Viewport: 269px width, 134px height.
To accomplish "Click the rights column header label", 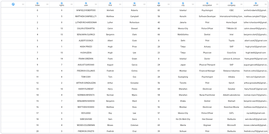I will [x=62, y=6].
